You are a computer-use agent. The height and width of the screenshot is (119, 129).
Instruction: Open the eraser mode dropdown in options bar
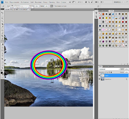click(x=25, y=6)
